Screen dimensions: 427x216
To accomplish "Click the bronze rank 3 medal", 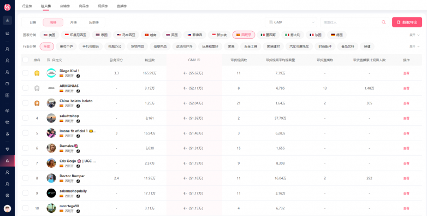I will point(37,103).
